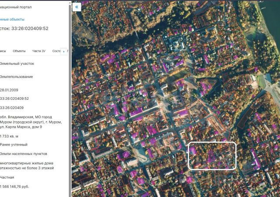The height and width of the screenshot is (197, 280).
Task: Follow the blue 'нные объекты' link
Action: coord(12,19)
